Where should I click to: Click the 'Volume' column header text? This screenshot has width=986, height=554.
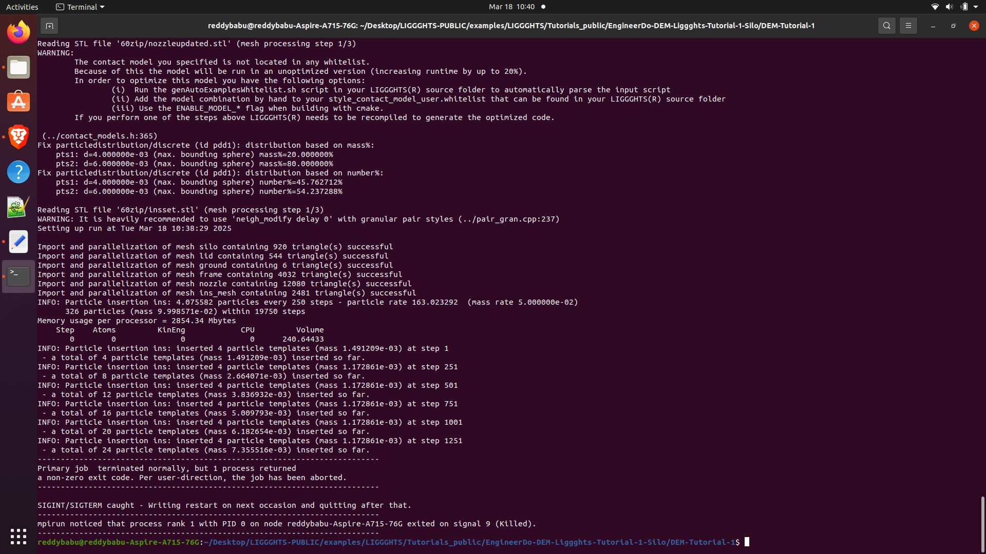click(310, 330)
